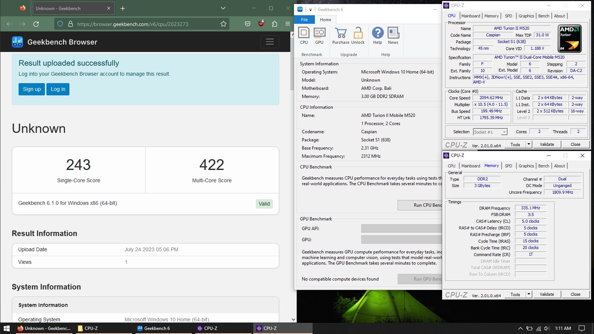The image size is (594, 334).
Task: Open the Pocket save icon
Action: 248,24
